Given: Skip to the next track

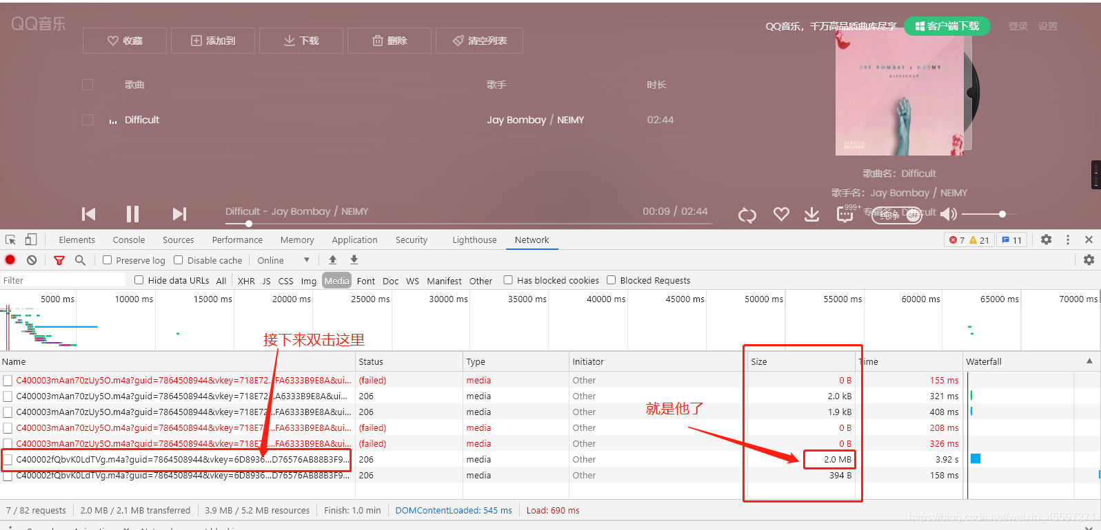Looking at the screenshot, I should click(x=179, y=214).
